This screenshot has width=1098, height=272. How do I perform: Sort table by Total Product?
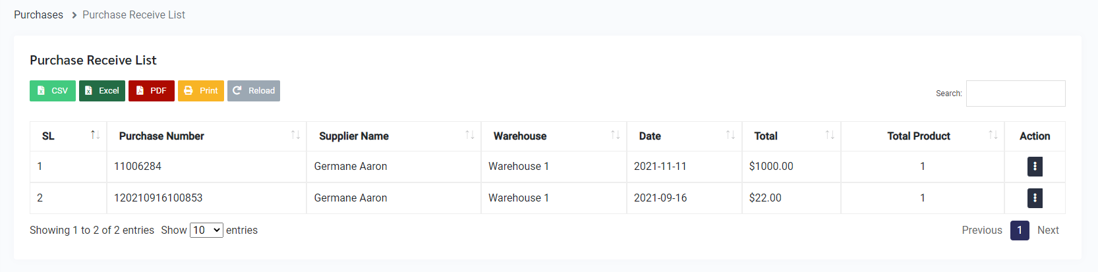919,136
